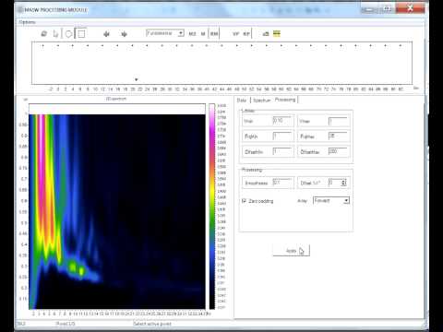Click the VP toolbar button

point(235,34)
